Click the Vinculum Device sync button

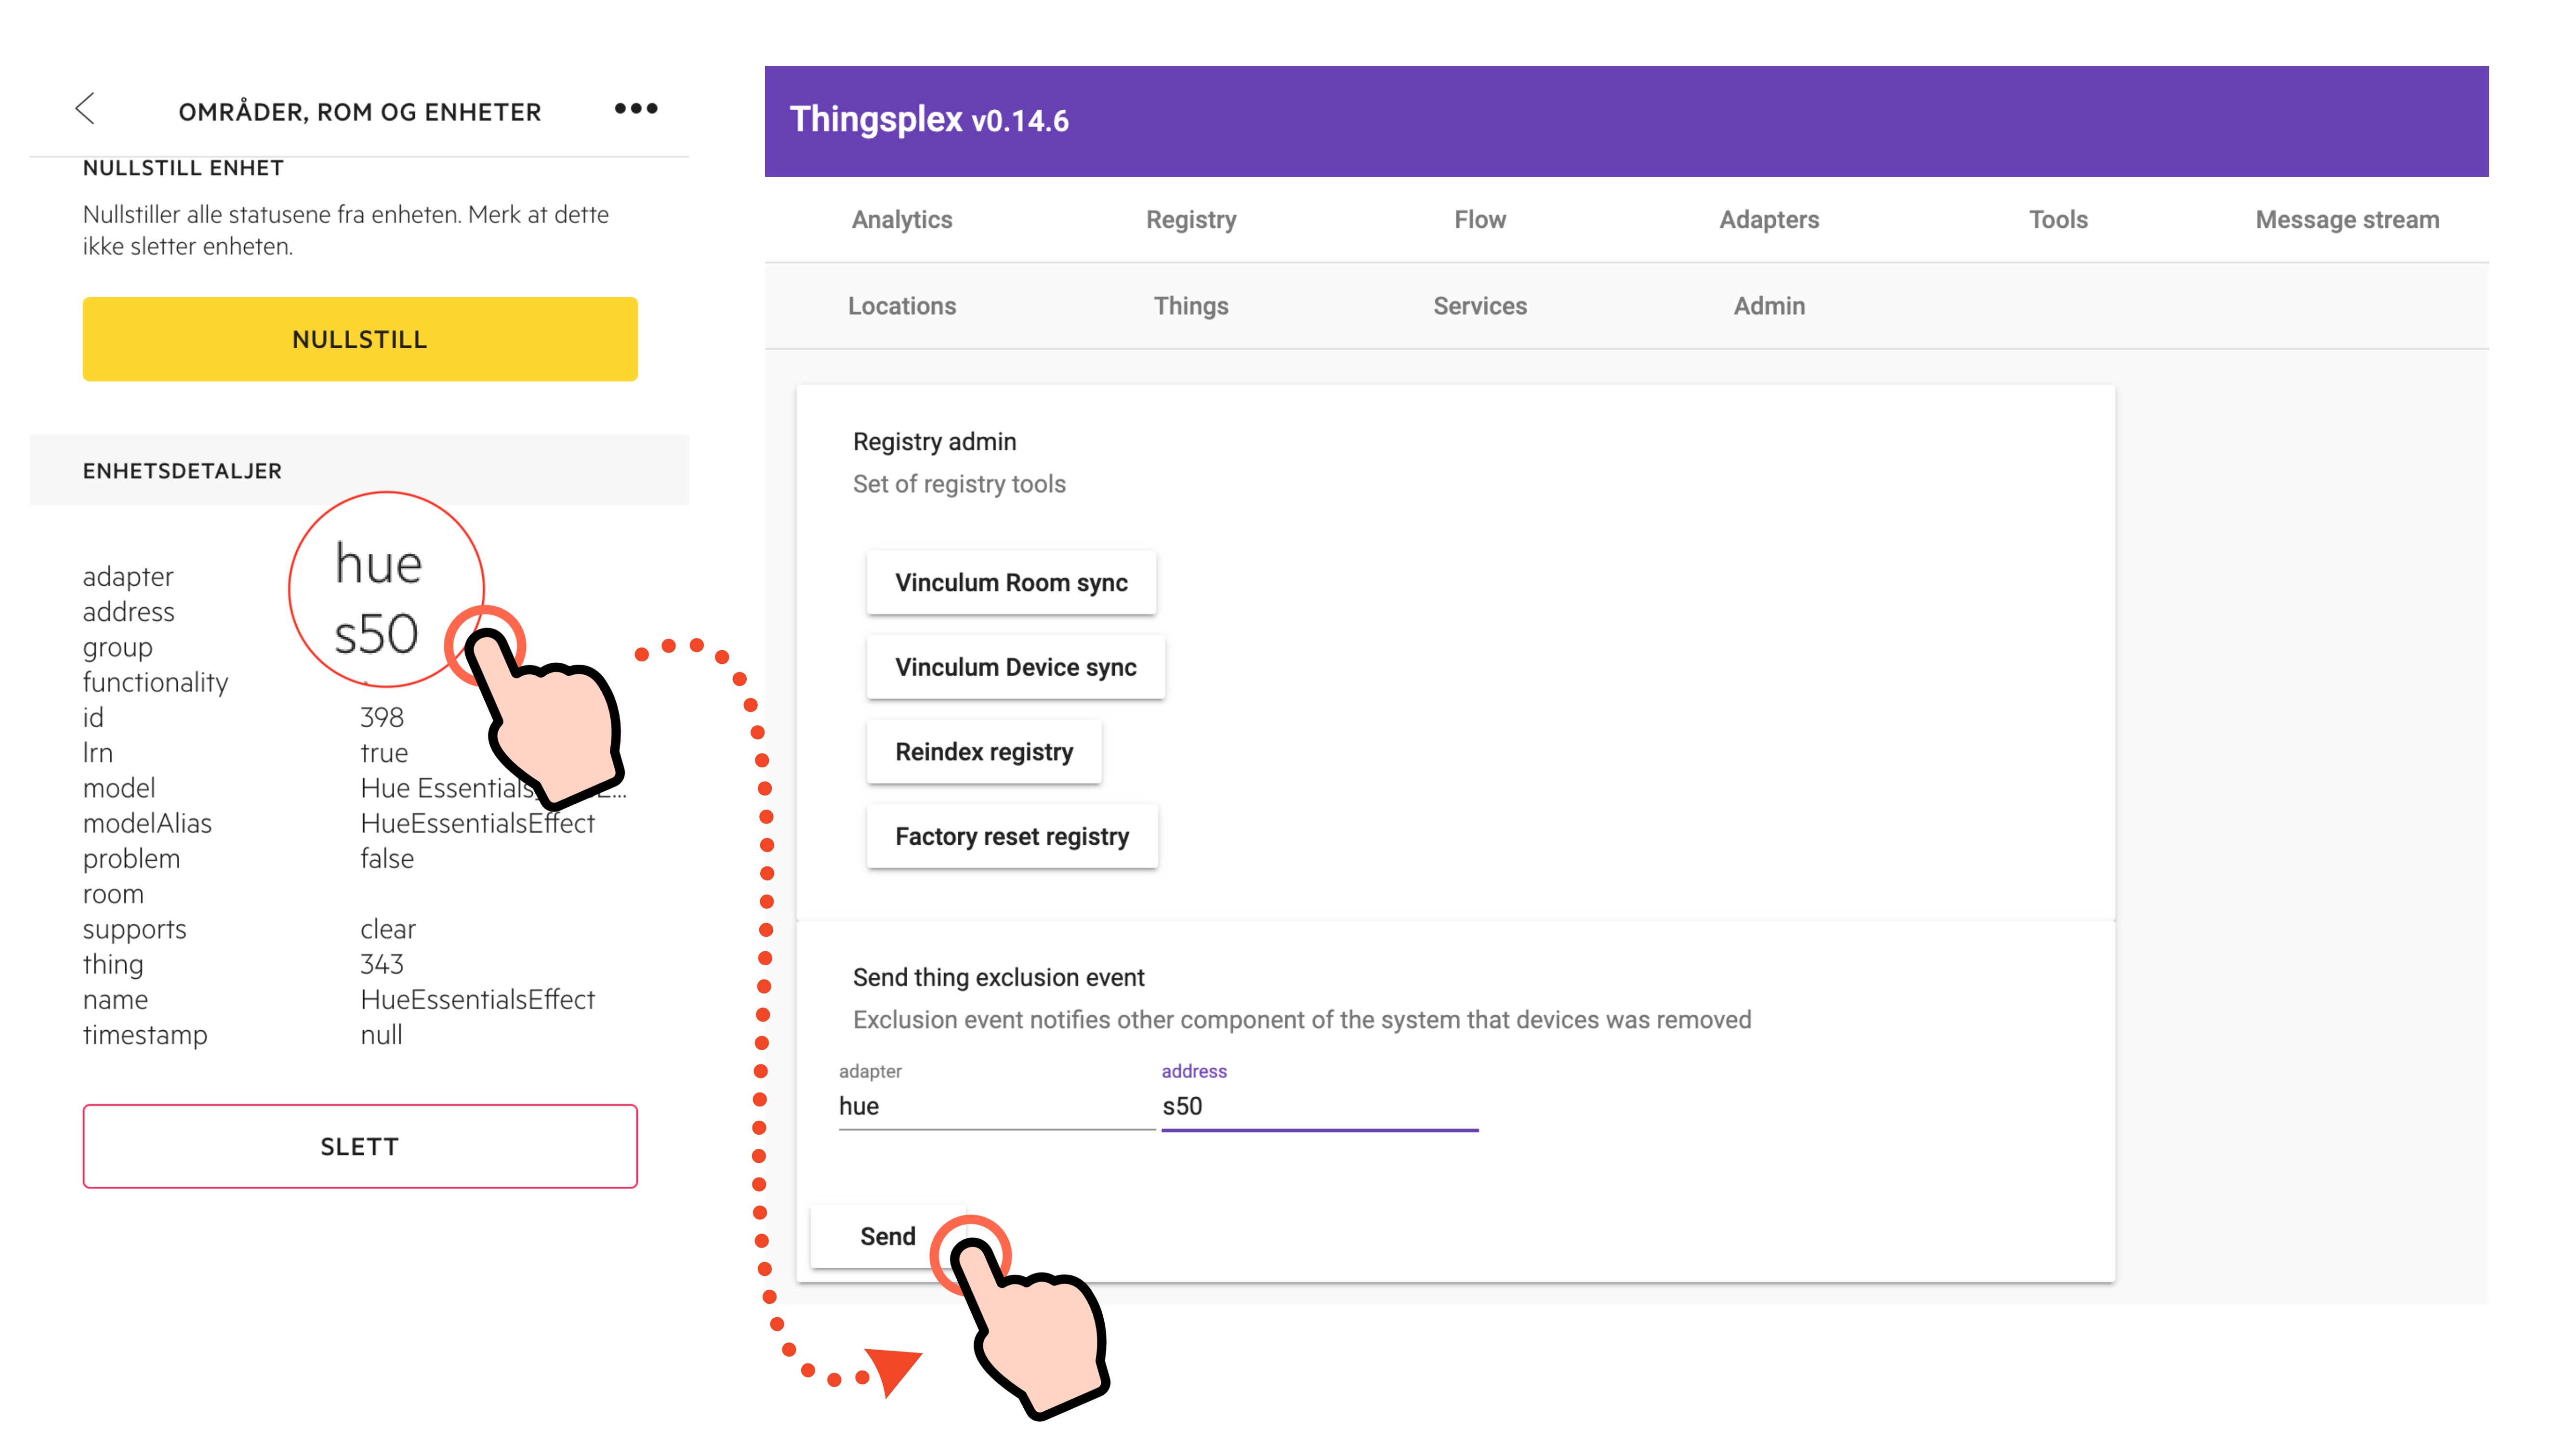[1015, 667]
